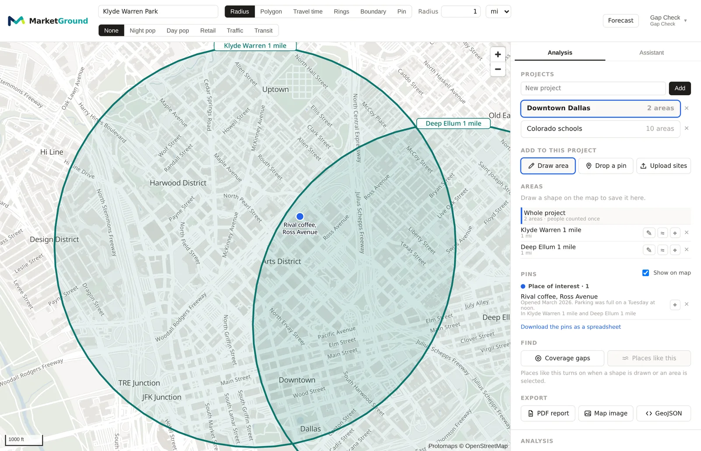Switch to Polygon draw mode
Viewport: 701px width, 451px height.
[x=271, y=11]
